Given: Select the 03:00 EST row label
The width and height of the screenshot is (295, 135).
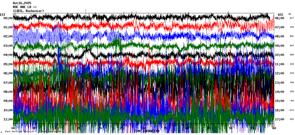Looking at the screenshot, I should [x=8, y=46].
